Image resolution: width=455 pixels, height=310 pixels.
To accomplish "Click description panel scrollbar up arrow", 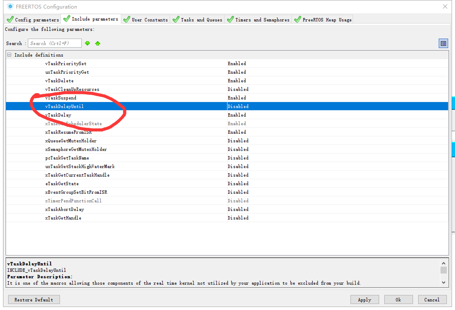I will click(x=443, y=263).
